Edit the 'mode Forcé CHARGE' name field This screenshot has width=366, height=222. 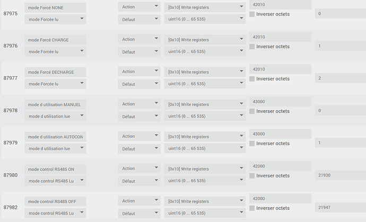tap(55, 40)
